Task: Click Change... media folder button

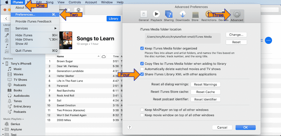Action: (x=236, y=35)
